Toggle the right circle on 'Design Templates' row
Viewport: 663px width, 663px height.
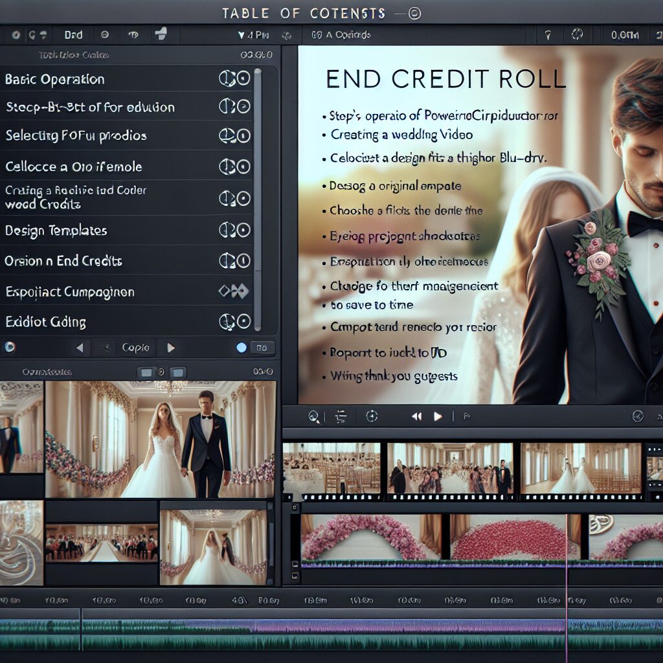click(x=243, y=230)
